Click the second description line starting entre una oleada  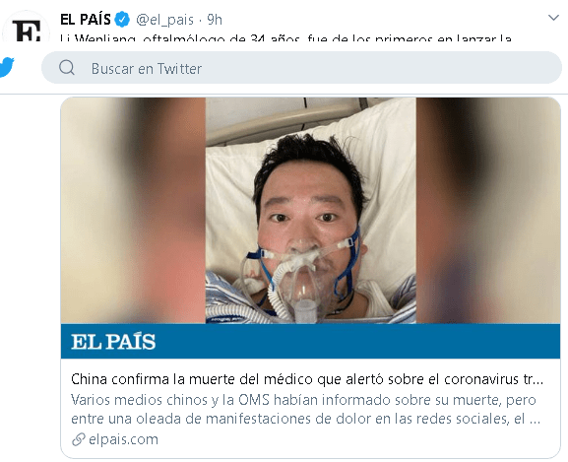(x=306, y=419)
